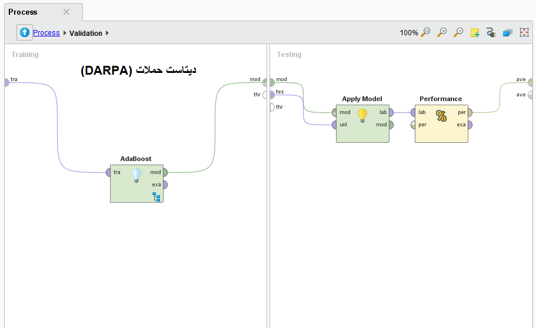
Task: Click the auto-wire plug connection icon
Action: [x=491, y=33]
